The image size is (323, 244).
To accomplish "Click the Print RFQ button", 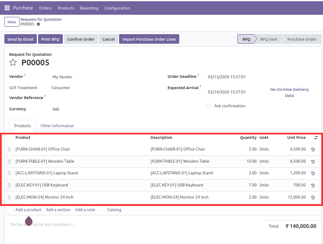I will pos(50,39).
